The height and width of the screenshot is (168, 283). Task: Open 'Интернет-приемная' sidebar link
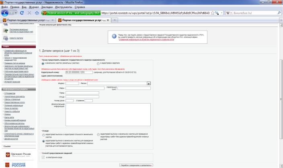point(12,82)
